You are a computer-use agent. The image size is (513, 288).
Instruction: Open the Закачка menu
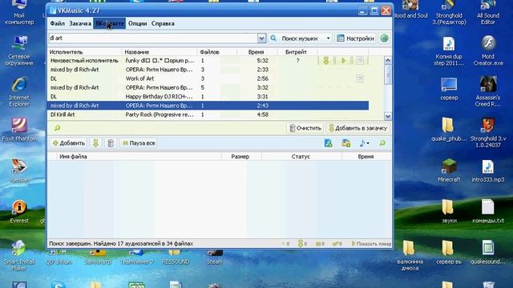click(80, 23)
